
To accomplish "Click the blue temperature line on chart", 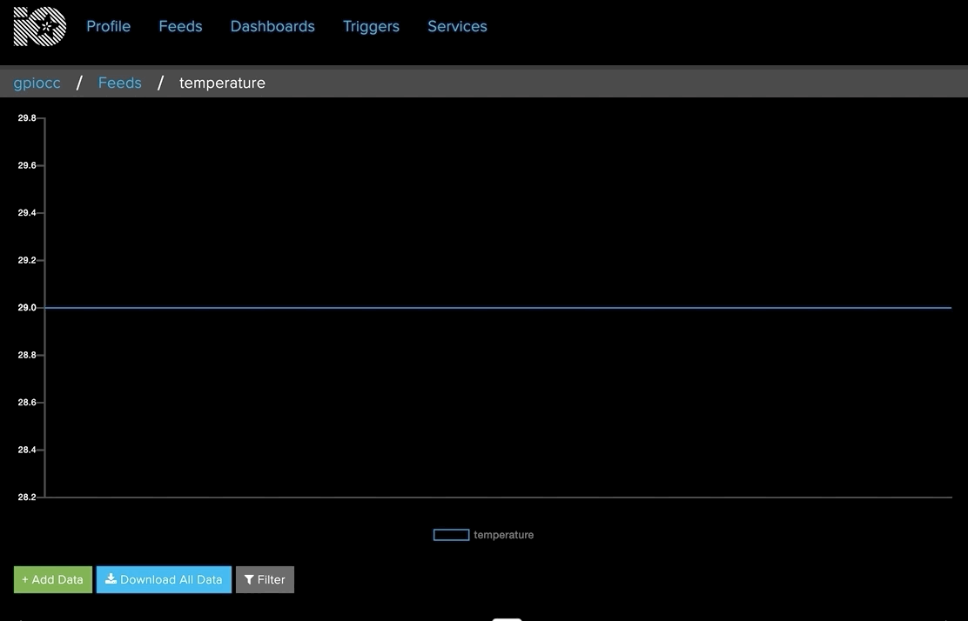I will [x=498, y=307].
